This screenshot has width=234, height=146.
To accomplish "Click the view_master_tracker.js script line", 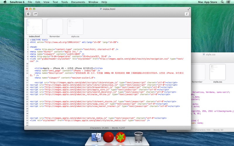I will [105, 106].
